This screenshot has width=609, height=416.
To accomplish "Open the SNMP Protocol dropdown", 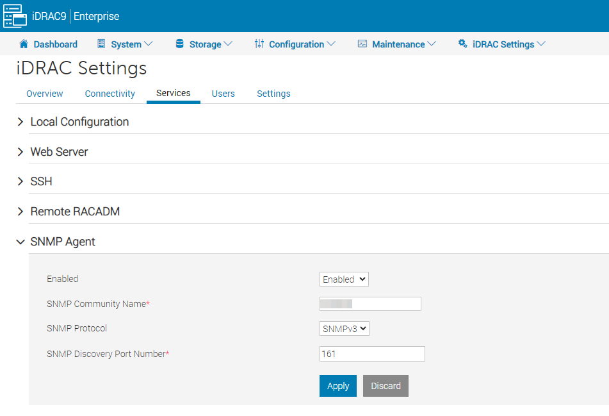I will click(344, 329).
